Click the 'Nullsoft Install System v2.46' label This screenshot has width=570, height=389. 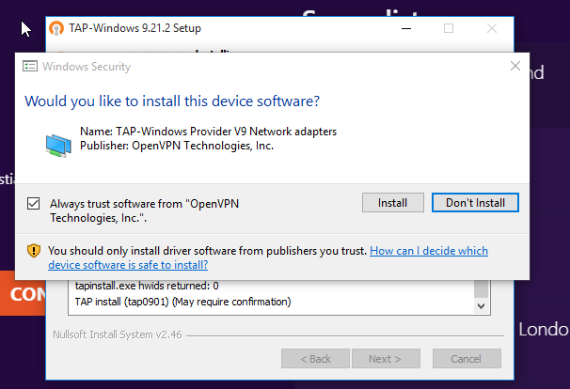118,335
